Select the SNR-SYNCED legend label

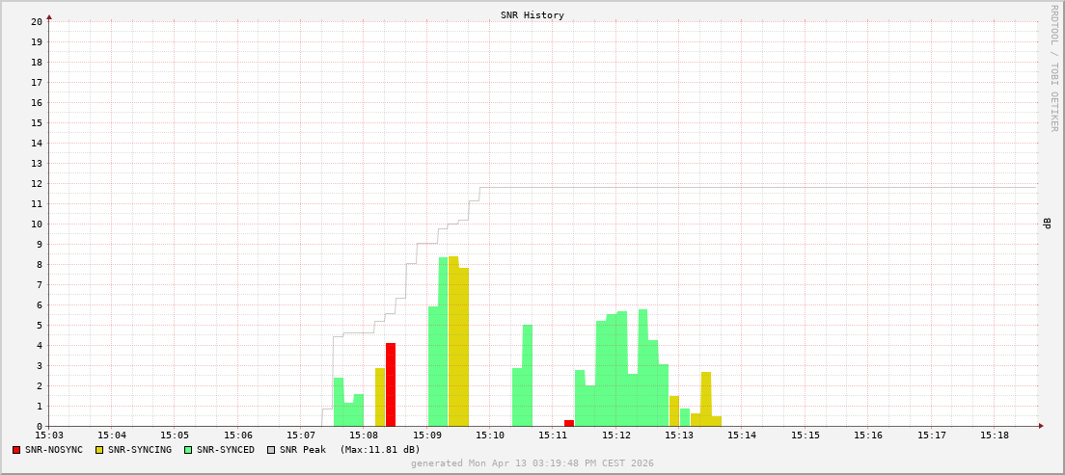[x=226, y=450]
